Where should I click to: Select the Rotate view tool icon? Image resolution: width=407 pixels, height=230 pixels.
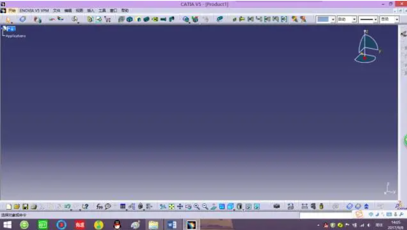(188, 206)
